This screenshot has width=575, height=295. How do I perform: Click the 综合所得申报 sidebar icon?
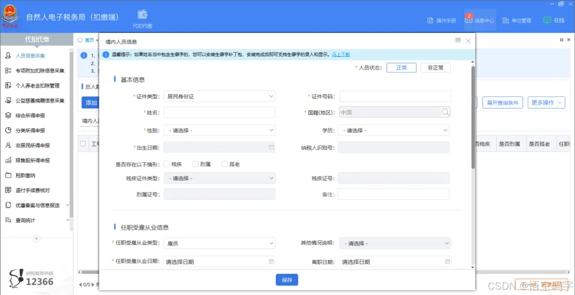(8, 116)
